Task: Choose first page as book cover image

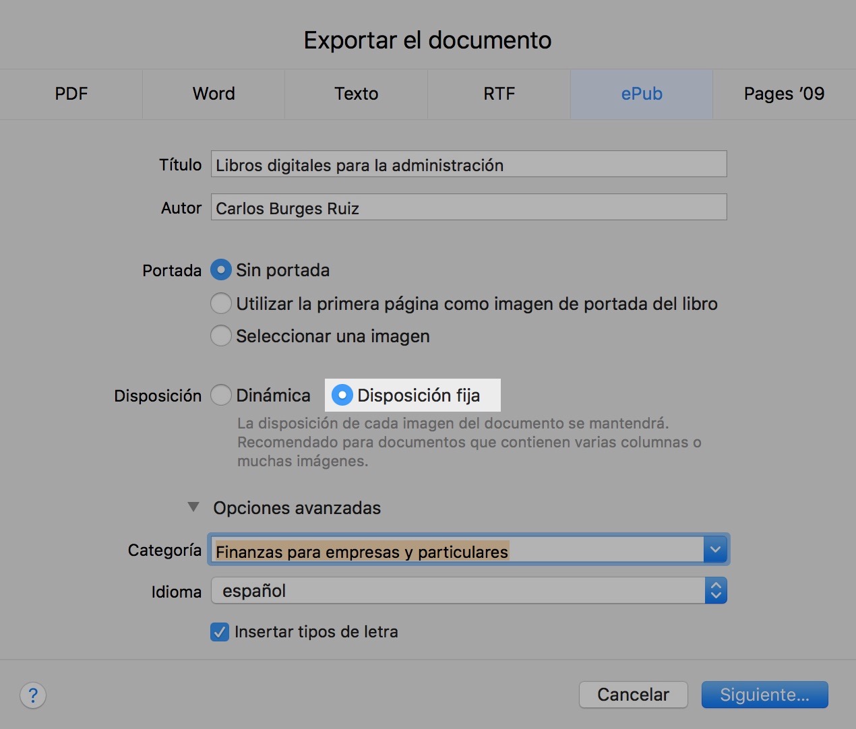Action: click(221, 303)
